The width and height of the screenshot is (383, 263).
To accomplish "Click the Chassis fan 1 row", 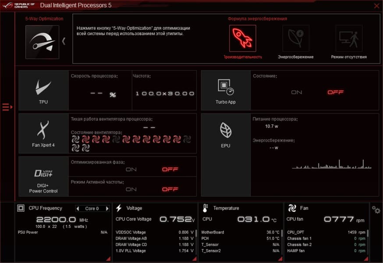I will [326, 238].
